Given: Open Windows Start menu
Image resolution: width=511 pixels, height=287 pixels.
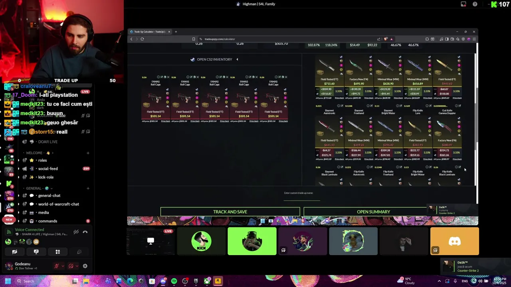Looking at the screenshot, I should coord(8,281).
